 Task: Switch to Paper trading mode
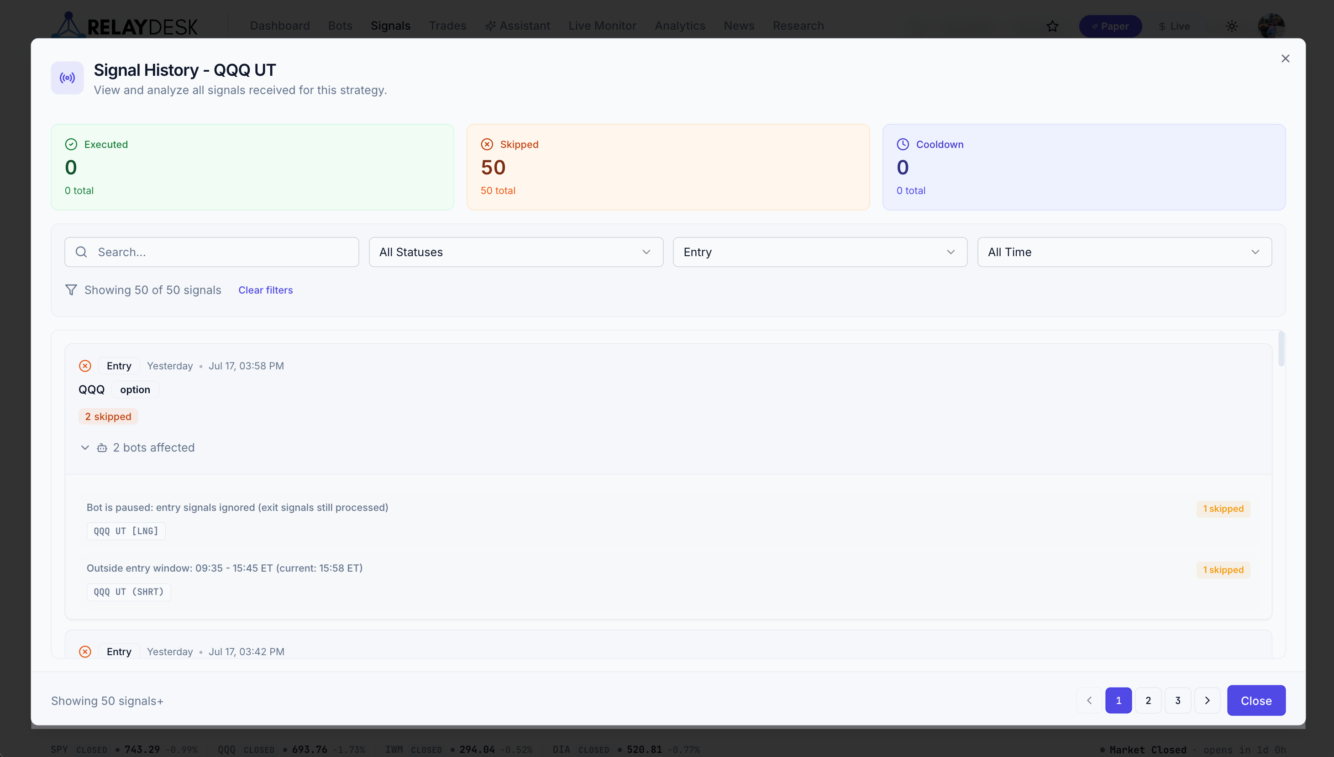tap(1110, 26)
